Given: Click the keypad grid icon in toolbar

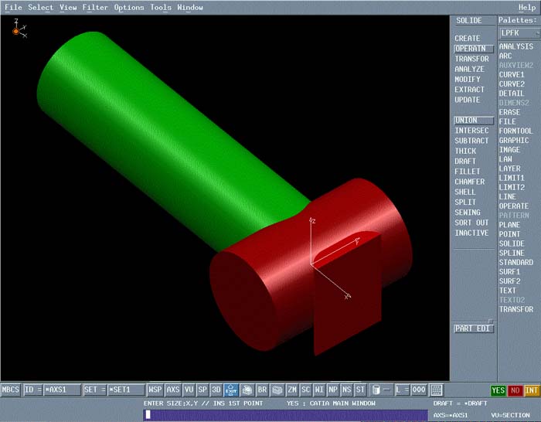Looking at the screenshot, I should point(436,390).
